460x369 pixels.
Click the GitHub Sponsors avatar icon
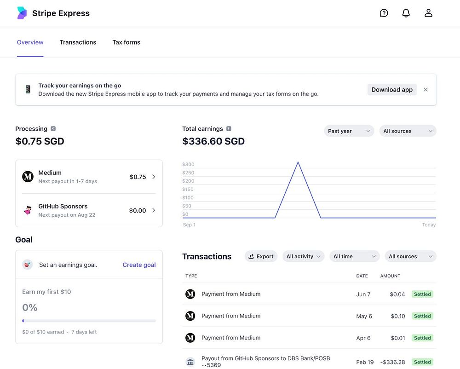pyautogui.click(x=28, y=210)
